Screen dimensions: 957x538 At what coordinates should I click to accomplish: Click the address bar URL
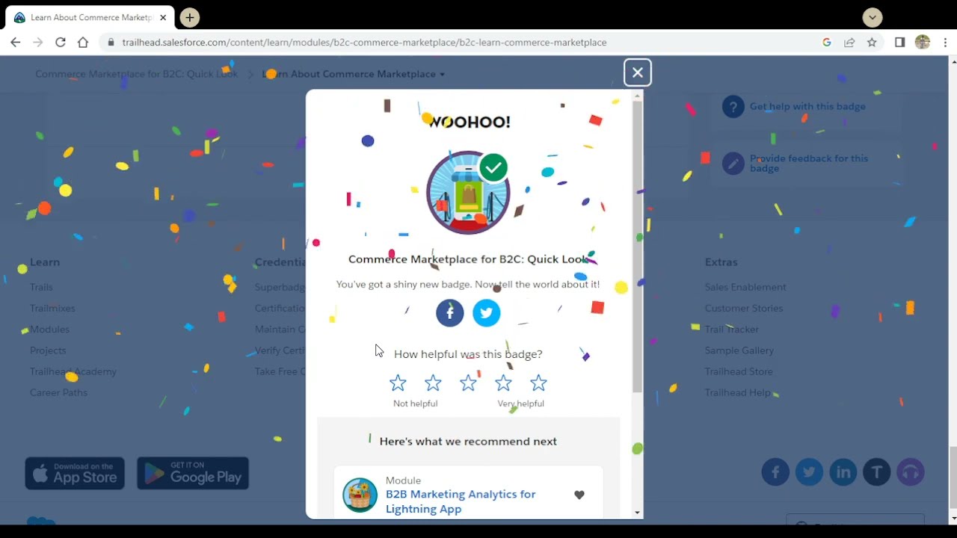click(364, 43)
